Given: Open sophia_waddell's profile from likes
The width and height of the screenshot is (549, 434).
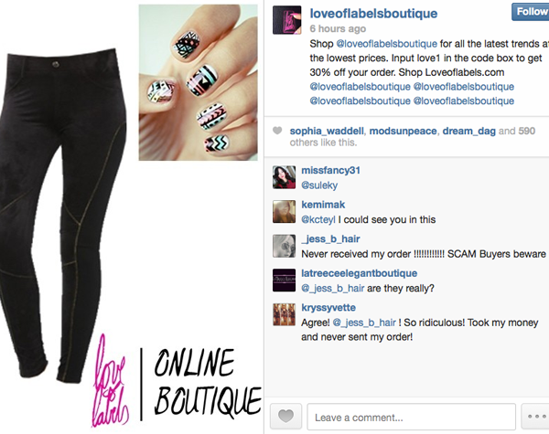Looking at the screenshot, I should pyautogui.click(x=327, y=131).
